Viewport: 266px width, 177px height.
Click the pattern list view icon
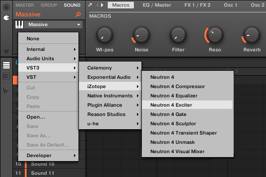[x=7, y=65]
